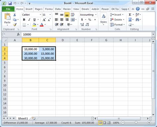This screenshot has width=157, height=127.
Task: Click zoom out minus button
Action: (123, 123)
